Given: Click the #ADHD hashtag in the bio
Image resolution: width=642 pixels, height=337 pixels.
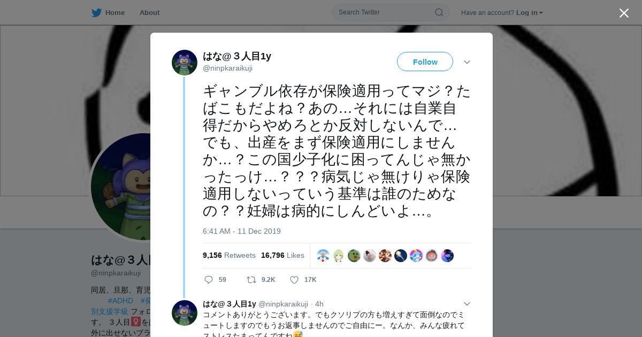Looking at the screenshot, I should pyautogui.click(x=120, y=301).
